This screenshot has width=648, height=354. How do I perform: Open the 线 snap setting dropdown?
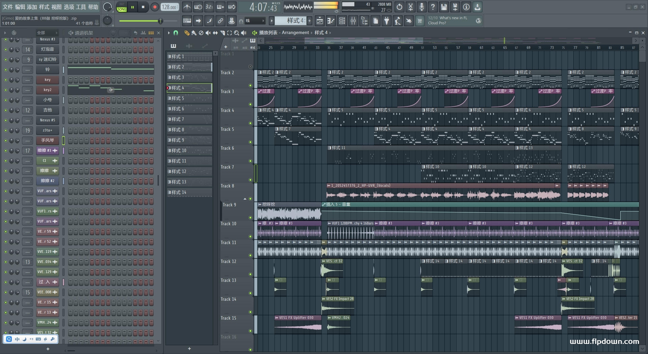(x=255, y=21)
